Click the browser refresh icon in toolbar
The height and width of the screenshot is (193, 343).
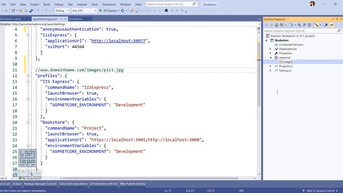[x=123, y=11]
